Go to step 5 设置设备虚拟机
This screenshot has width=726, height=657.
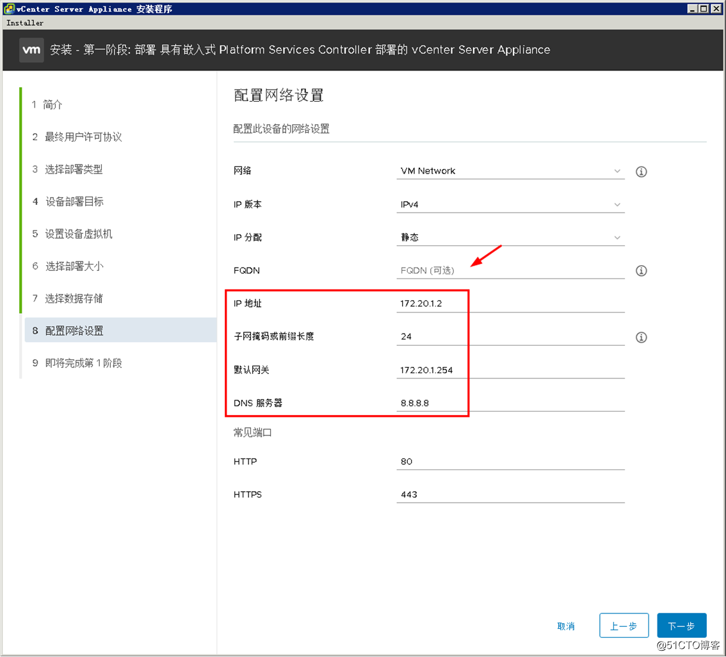click(x=72, y=234)
